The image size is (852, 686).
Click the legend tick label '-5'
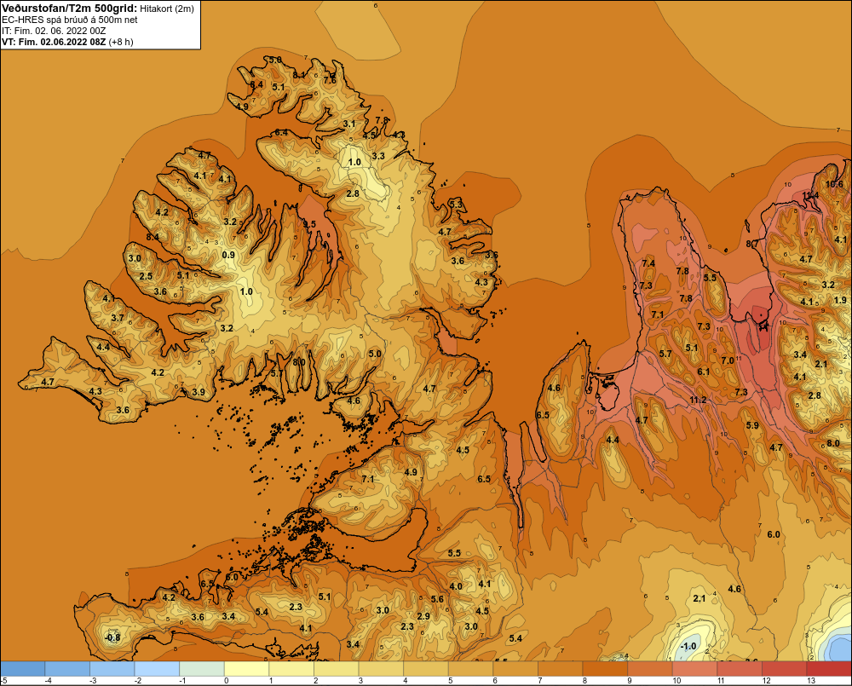(x=4, y=681)
